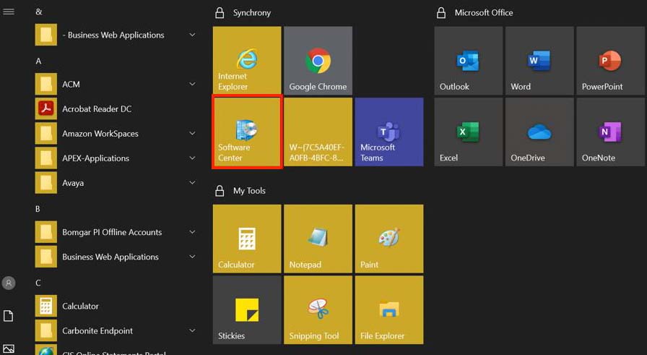The image size is (647, 355).
Task: Open Amazon WorkSpaces folder entry
Action: point(116,134)
